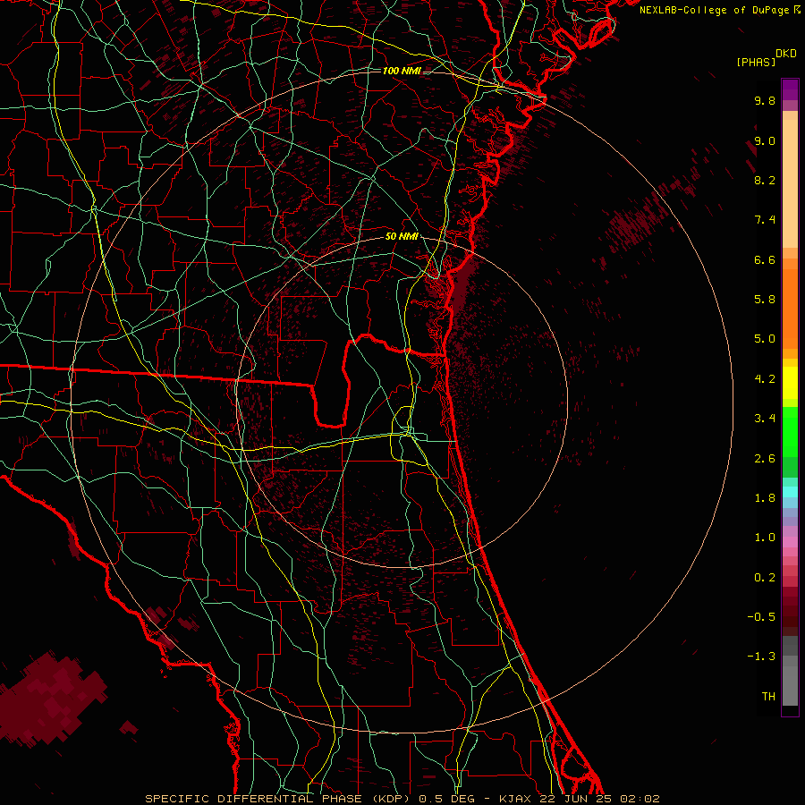Click the 5.8 value on the color scale

tap(765, 300)
